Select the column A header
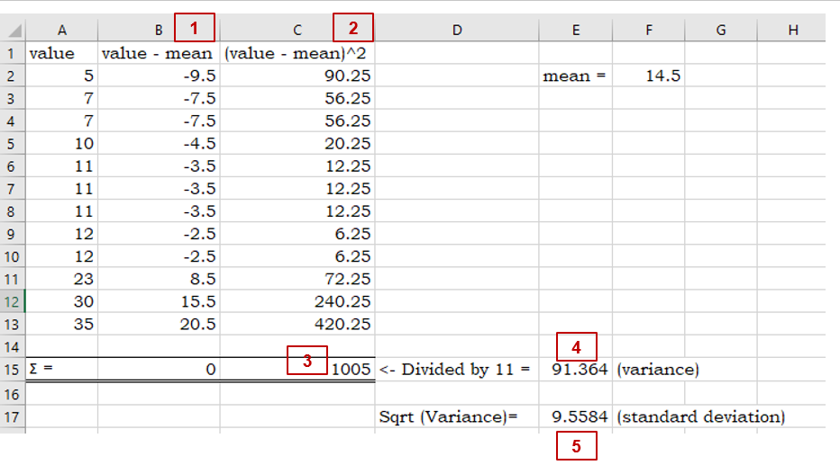 click(x=61, y=31)
